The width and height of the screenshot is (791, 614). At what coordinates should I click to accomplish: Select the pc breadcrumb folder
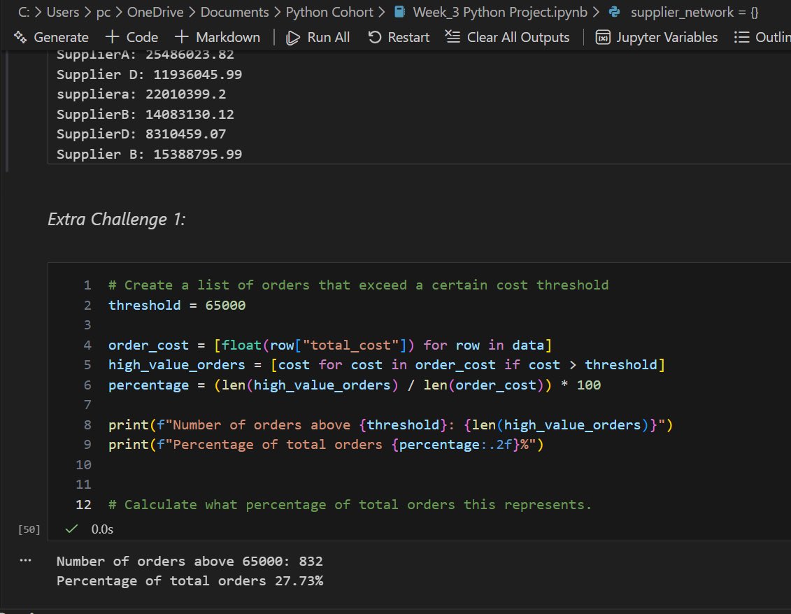[x=104, y=12]
